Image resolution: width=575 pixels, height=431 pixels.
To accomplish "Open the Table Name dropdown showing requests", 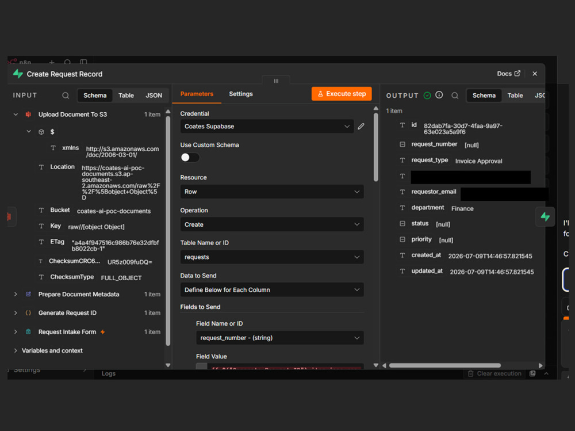I will [x=272, y=257].
